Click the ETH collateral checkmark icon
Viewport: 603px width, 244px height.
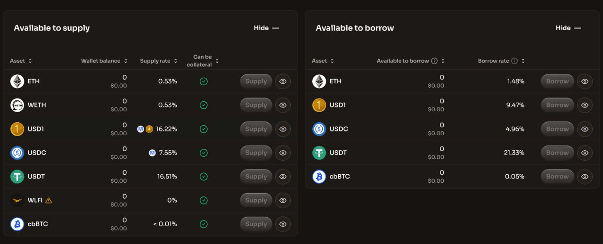(204, 81)
